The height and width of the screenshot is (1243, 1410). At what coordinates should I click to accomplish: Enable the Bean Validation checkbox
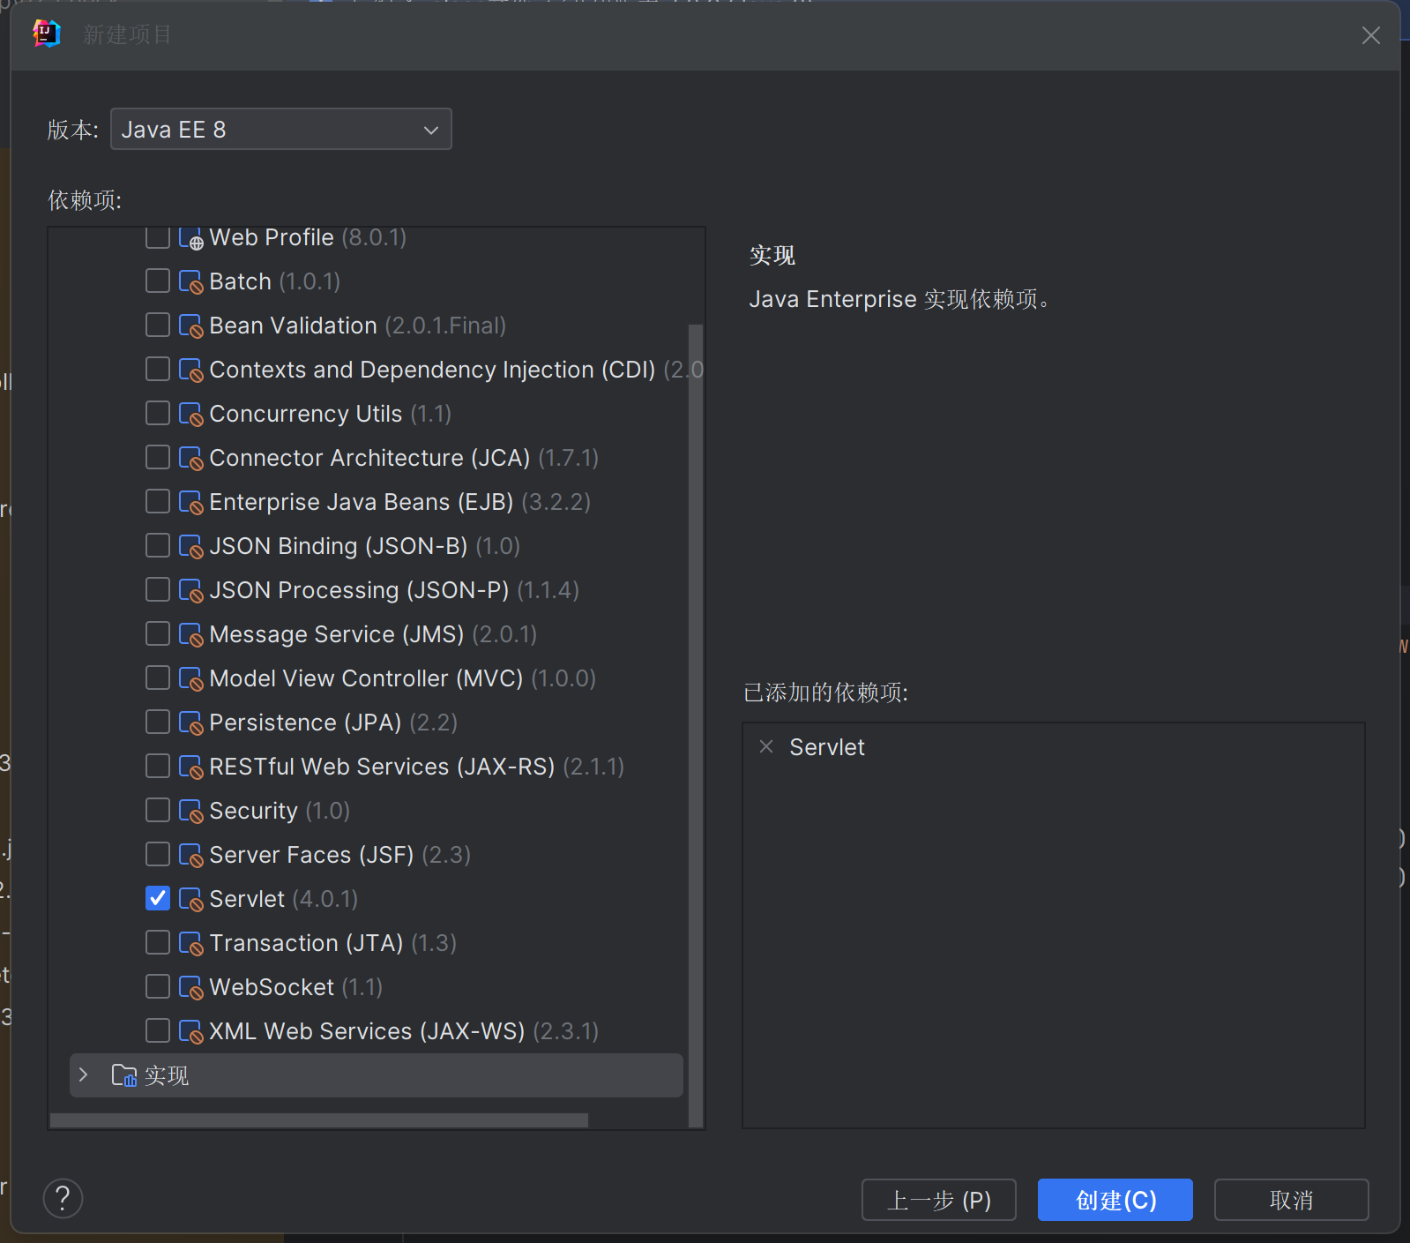tap(158, 325)
